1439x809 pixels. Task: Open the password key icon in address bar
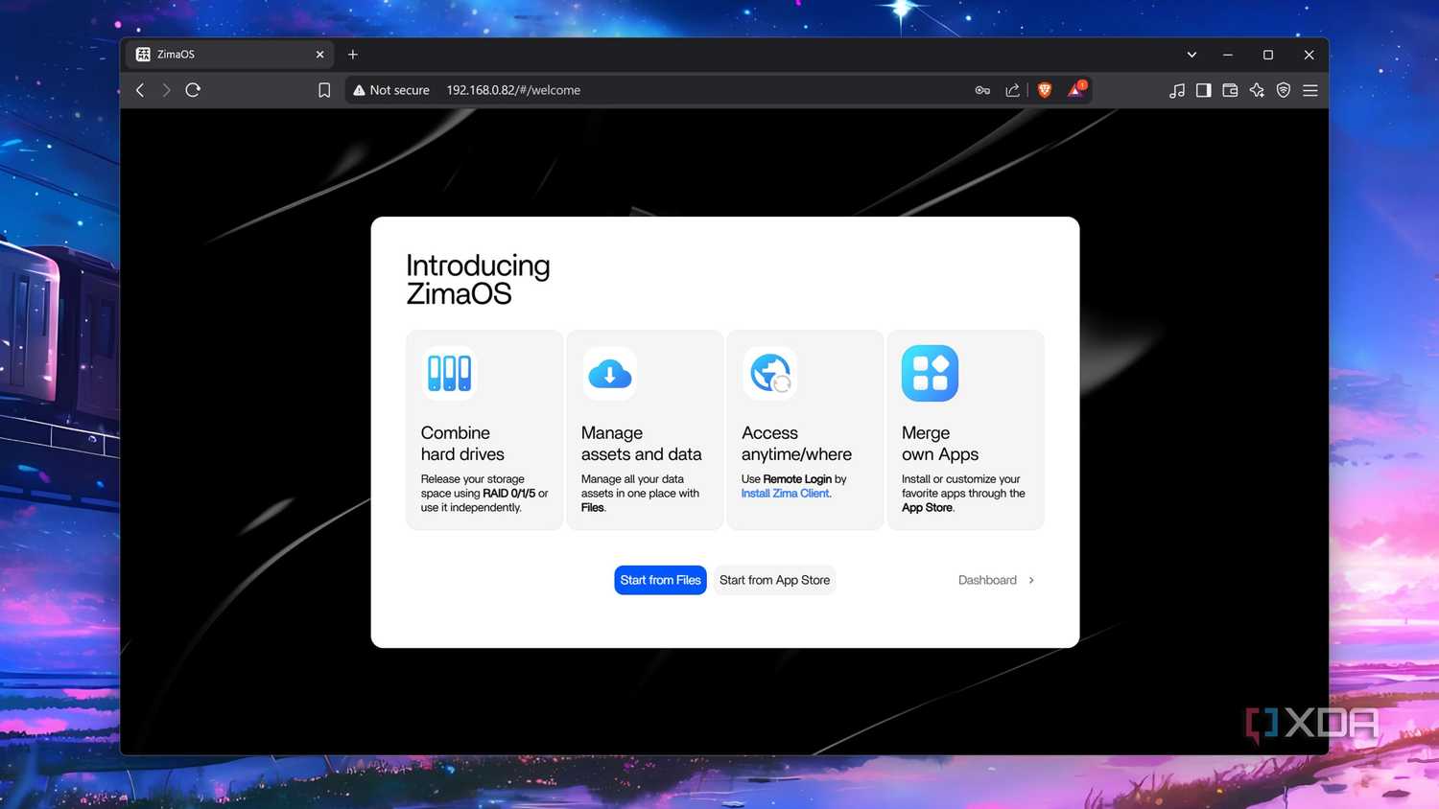coord(982,90)
